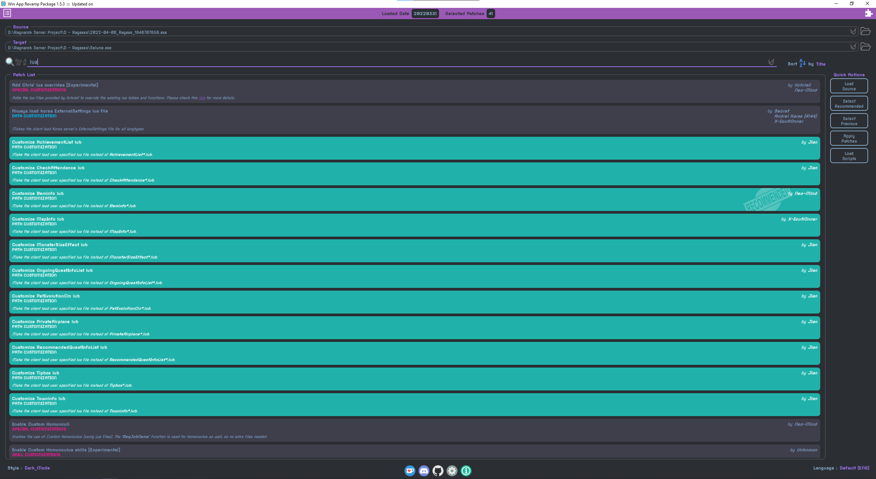Open the Discord server icon
Screen dimensions: 876x479
424,471
